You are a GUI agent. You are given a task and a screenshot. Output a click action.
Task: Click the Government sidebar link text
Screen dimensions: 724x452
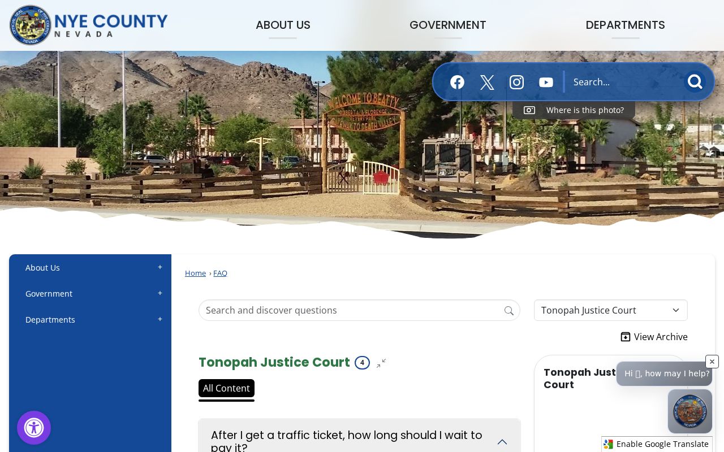click(49, 294)
